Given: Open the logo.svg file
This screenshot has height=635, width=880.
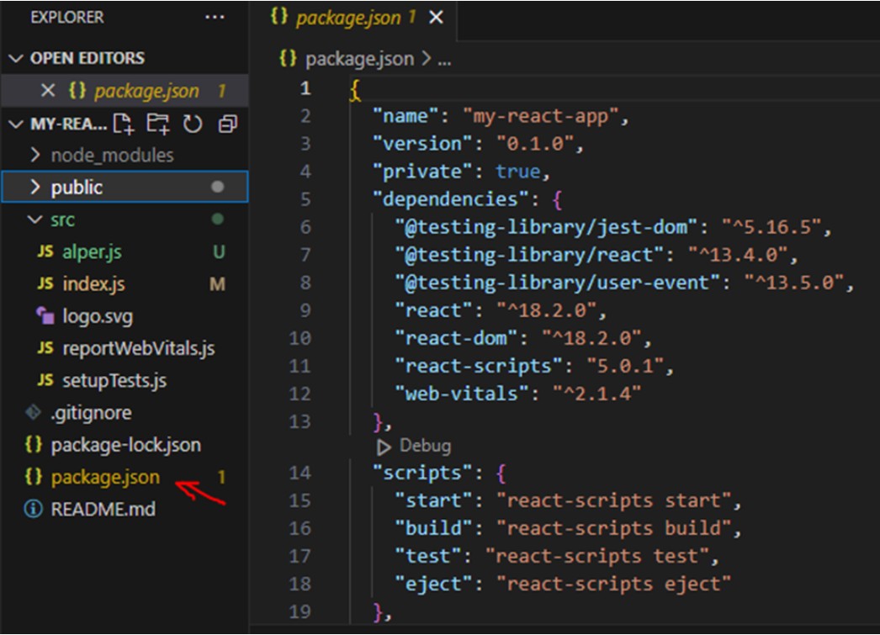Looking at the screenshot, I should click(x=97, y=317).
